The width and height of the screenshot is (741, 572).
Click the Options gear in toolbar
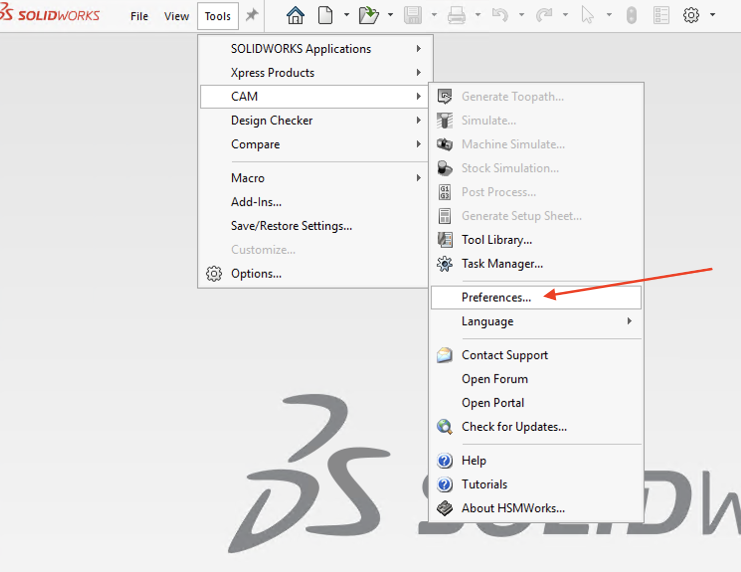click(x=691, y=15)
